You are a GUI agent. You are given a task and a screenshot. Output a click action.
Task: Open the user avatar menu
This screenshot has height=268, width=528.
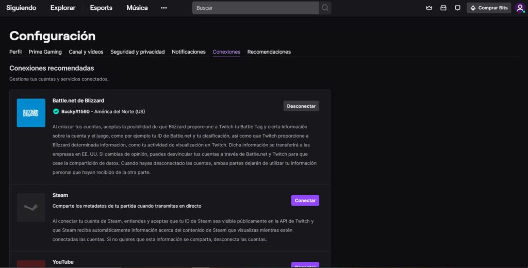point(520,8)
